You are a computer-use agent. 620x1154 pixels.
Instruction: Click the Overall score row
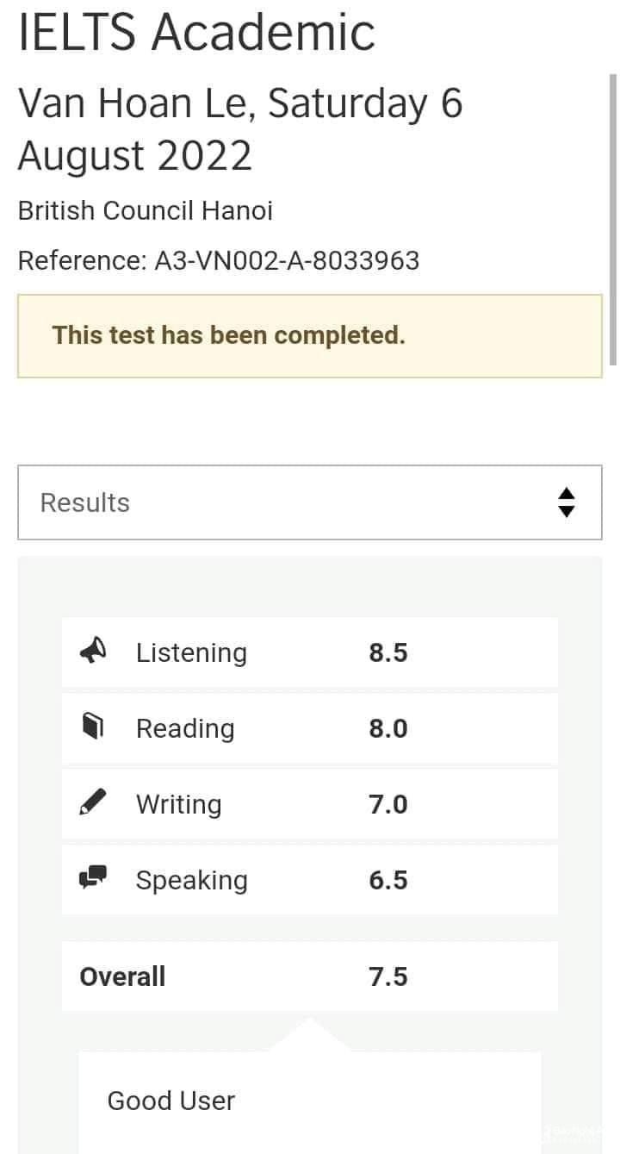[x=310, y=976]
